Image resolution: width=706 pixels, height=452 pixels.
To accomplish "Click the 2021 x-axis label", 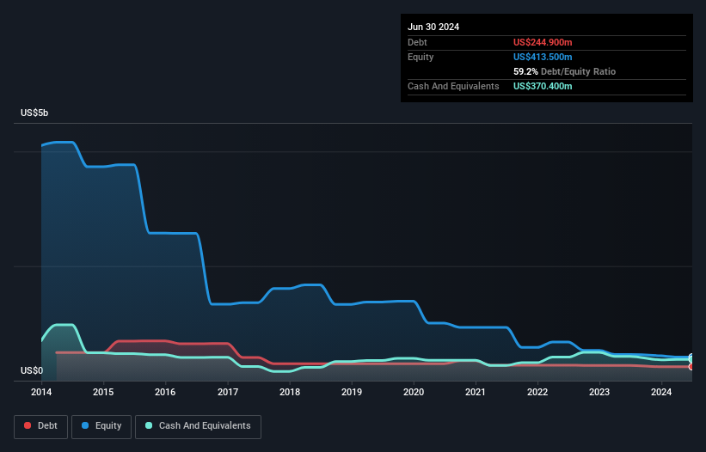I will 476,392.
